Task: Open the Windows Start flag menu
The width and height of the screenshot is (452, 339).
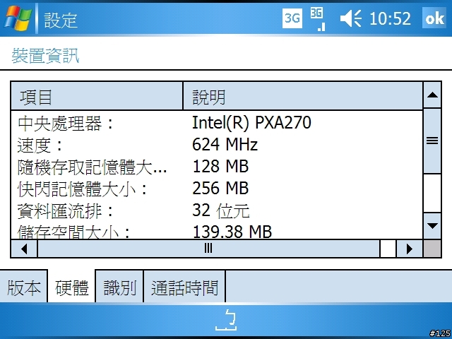Action: click(x=17, y=18)
